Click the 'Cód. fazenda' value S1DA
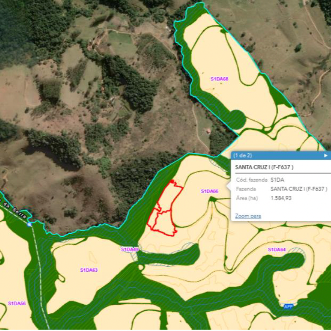The height and width of the screenshot is (331, 331). (x=277, y=180)
